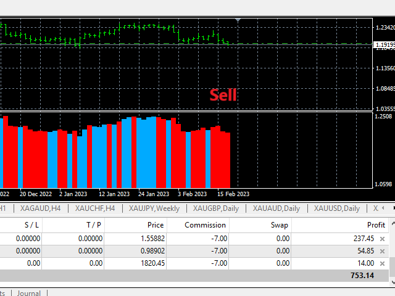Close the trade with 14.00 profit
This screenshot has height=296, width=395.
pyautogui.click(x=382, y=263)
